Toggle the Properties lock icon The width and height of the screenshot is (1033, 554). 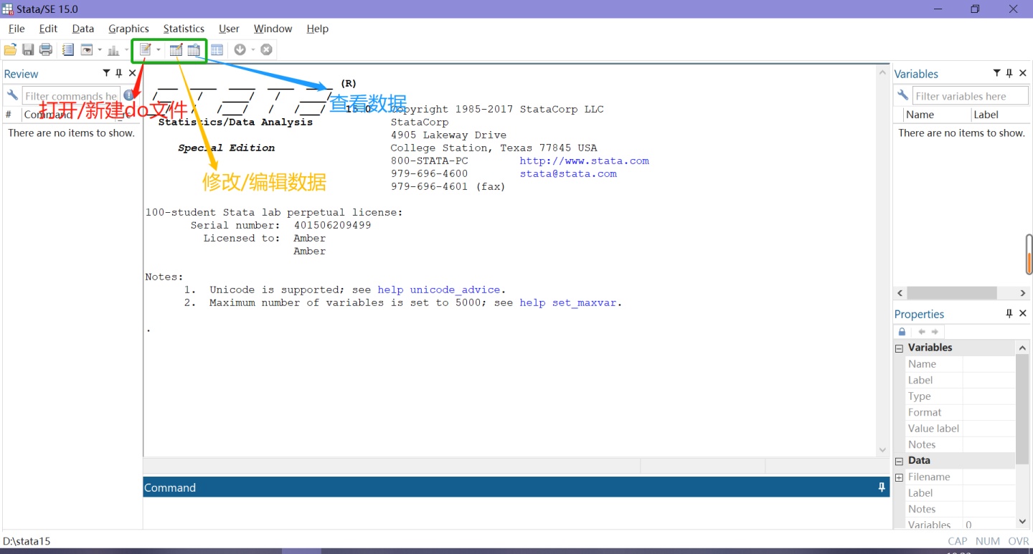(x=902, y=332)
